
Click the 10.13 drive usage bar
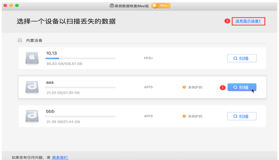80,58
